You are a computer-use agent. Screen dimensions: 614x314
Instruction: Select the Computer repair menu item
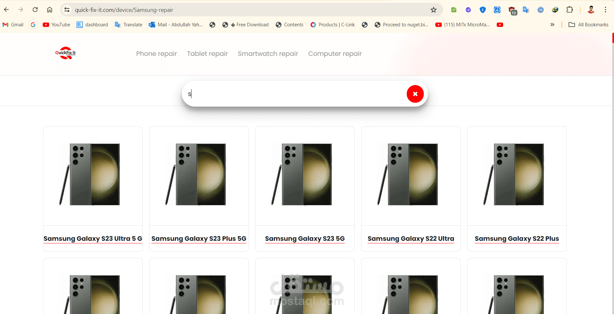335,54
